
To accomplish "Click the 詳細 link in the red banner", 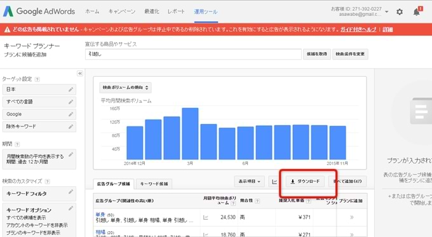I will pyautogui.click(x=388, y=29).
